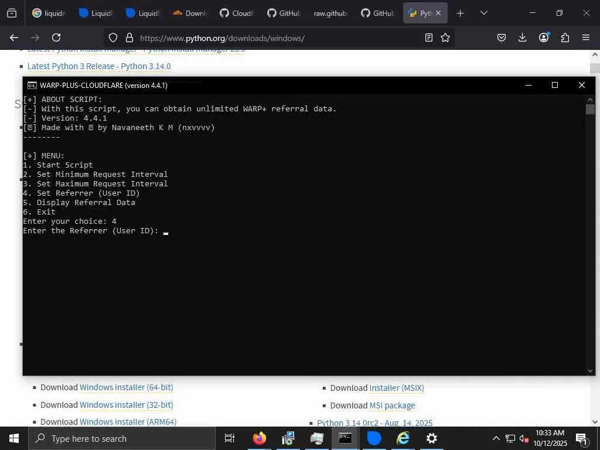The width and height of the screenshot is (600, 450).
Task: Download Installer (MSIX) link
Action: point(397,388)
